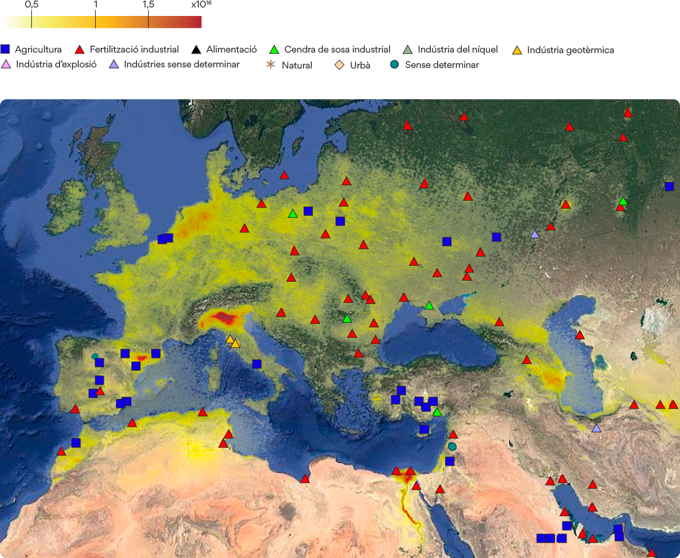Image resolution: width=680 pixels, height=558 pixels.
Task: Click the pink Indústria d'explosió legend triangle
Action: [x=6, y=64]
